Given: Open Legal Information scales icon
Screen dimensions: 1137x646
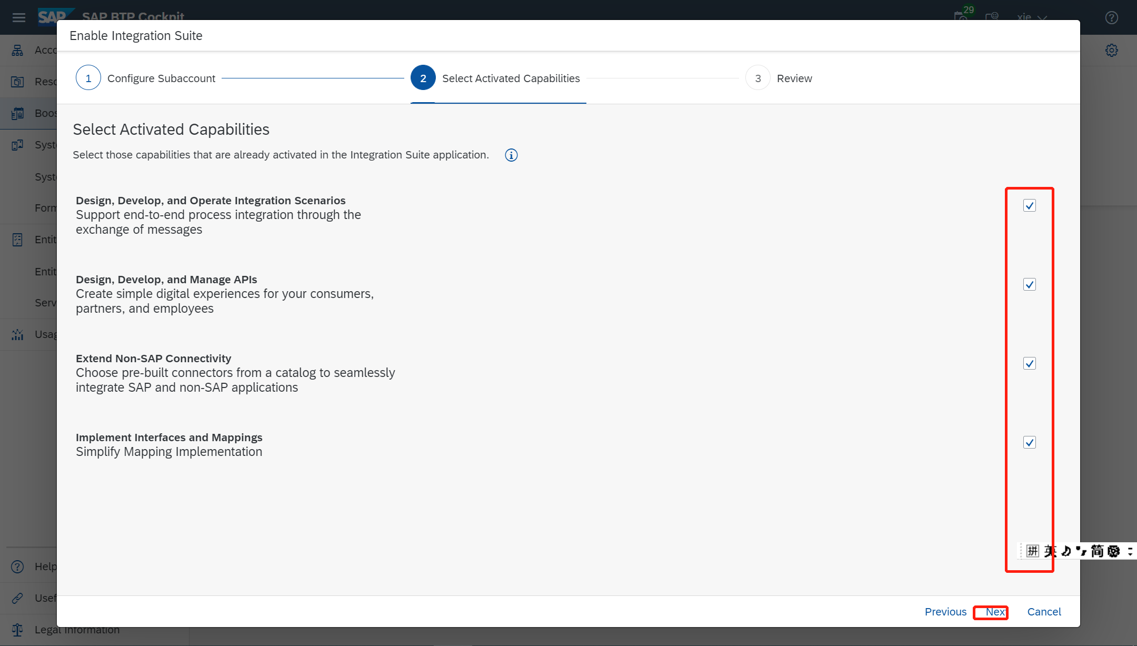Looking at the screenshot, I should tap(18, 630).
